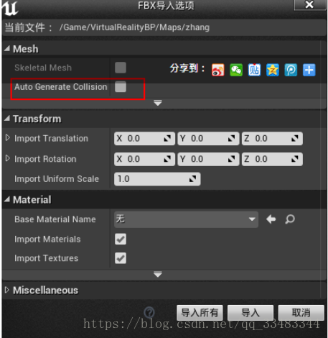Uncheck the Import Materials checkbox

pyautogui.click(x=121, y=239)
